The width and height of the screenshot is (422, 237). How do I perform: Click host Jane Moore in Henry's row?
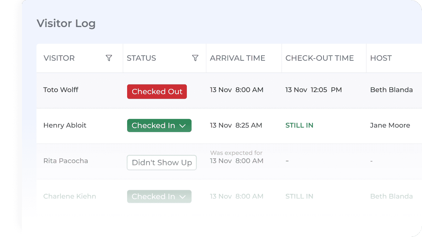tap(390, 125)
